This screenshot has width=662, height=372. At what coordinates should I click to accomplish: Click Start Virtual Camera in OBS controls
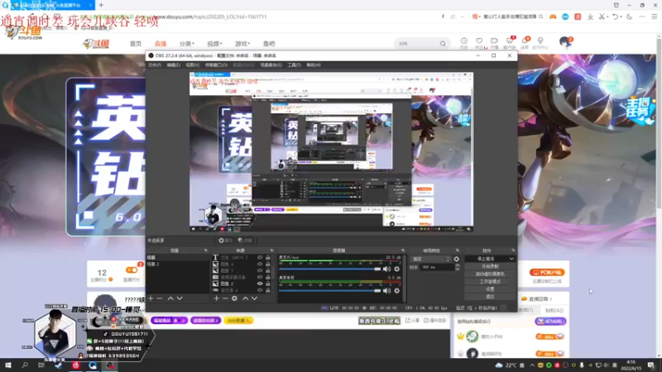490,274
